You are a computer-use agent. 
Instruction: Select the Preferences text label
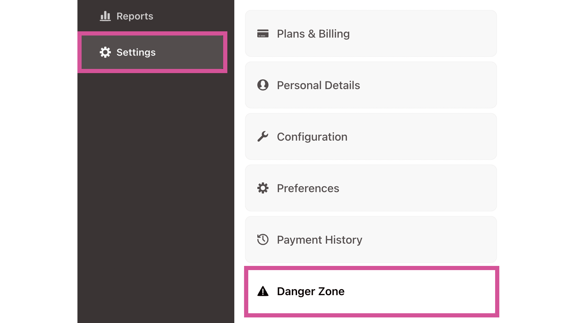click(308, 188)
